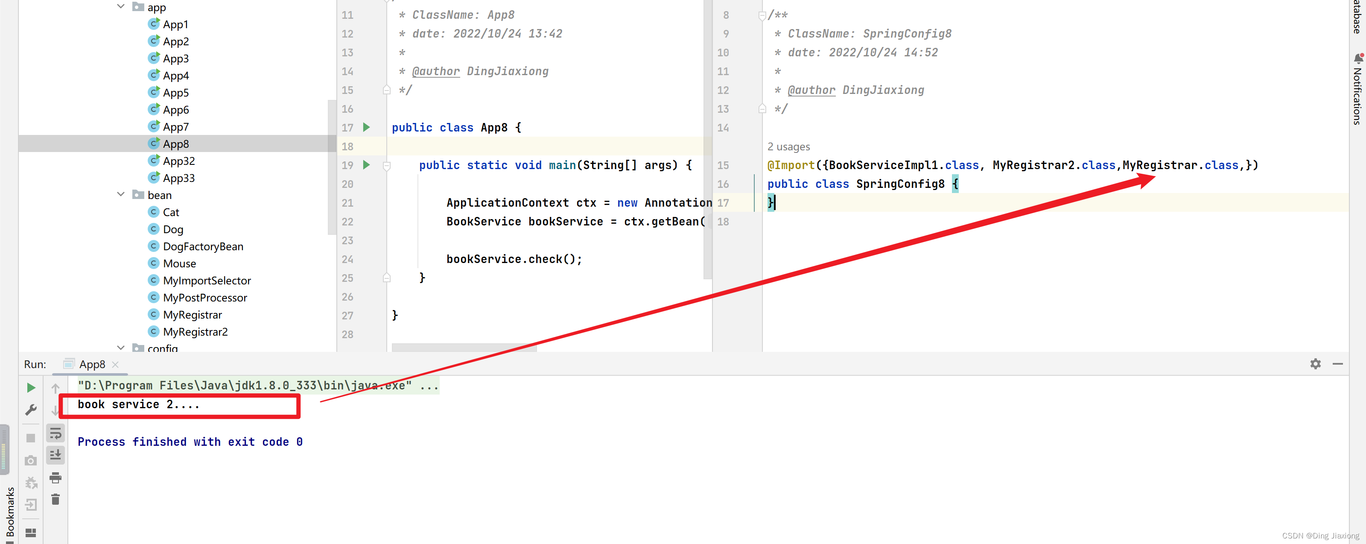
Task: Click the camera thread dump icon
Action: tap(31, 460)
